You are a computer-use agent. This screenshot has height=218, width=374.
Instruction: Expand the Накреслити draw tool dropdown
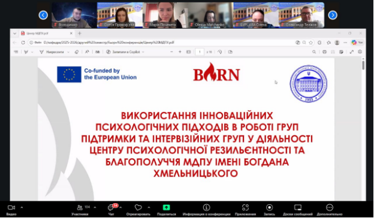pos(68,52)
